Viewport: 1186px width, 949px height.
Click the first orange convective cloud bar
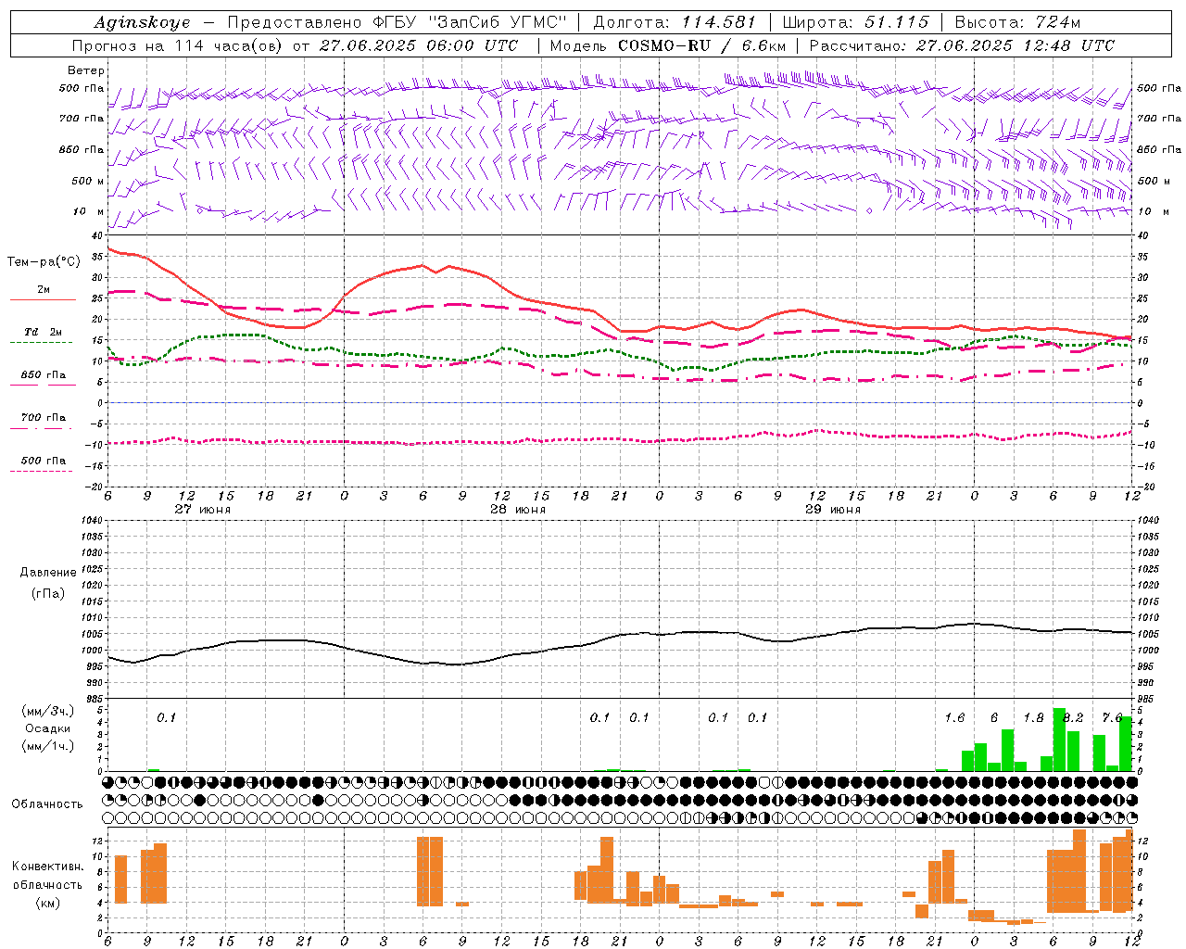[120, 879]
